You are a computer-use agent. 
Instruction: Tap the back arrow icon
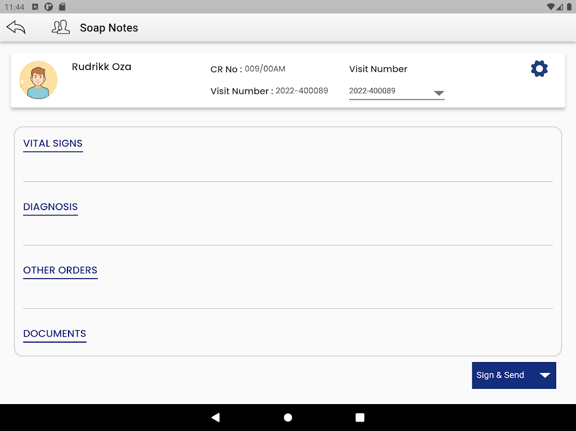[x=16, y=27]
